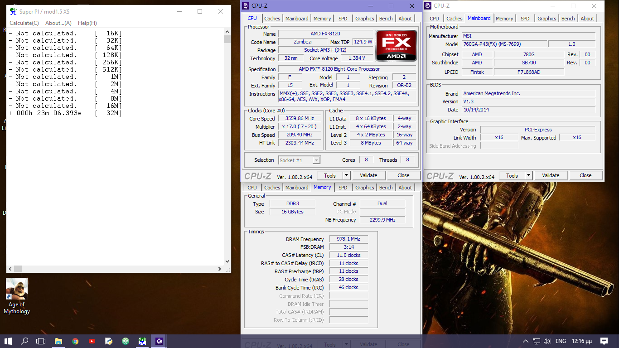Select Bench tab in the Mainboard window
The width and height of the screenshot is (619, 348).
click(x=568, y=19)
